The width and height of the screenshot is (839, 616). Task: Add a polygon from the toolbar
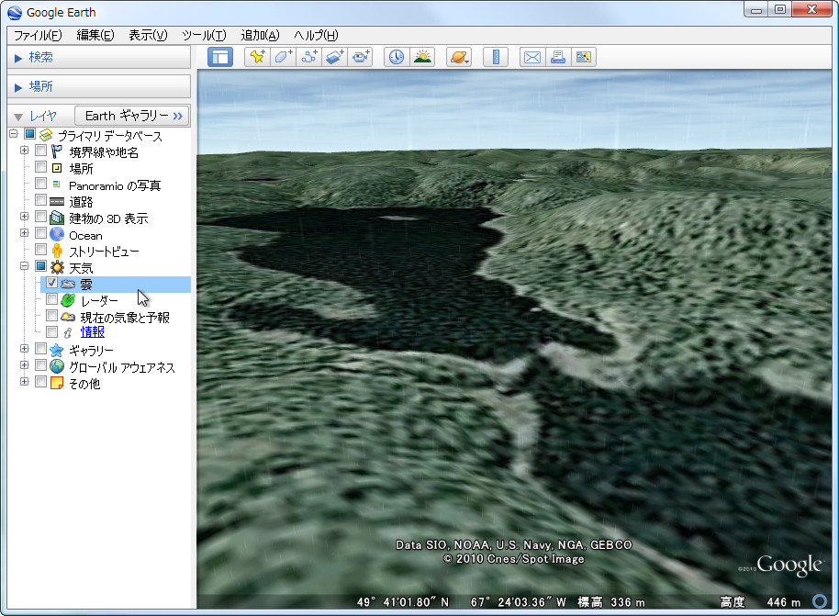pos(283,57)
